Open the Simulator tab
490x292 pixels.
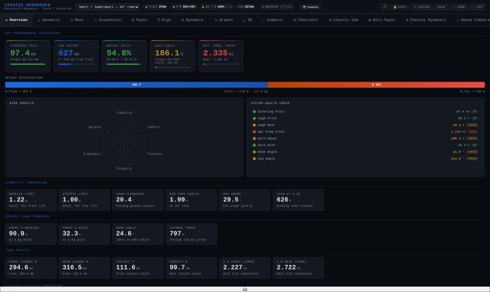tap(306, 20)
